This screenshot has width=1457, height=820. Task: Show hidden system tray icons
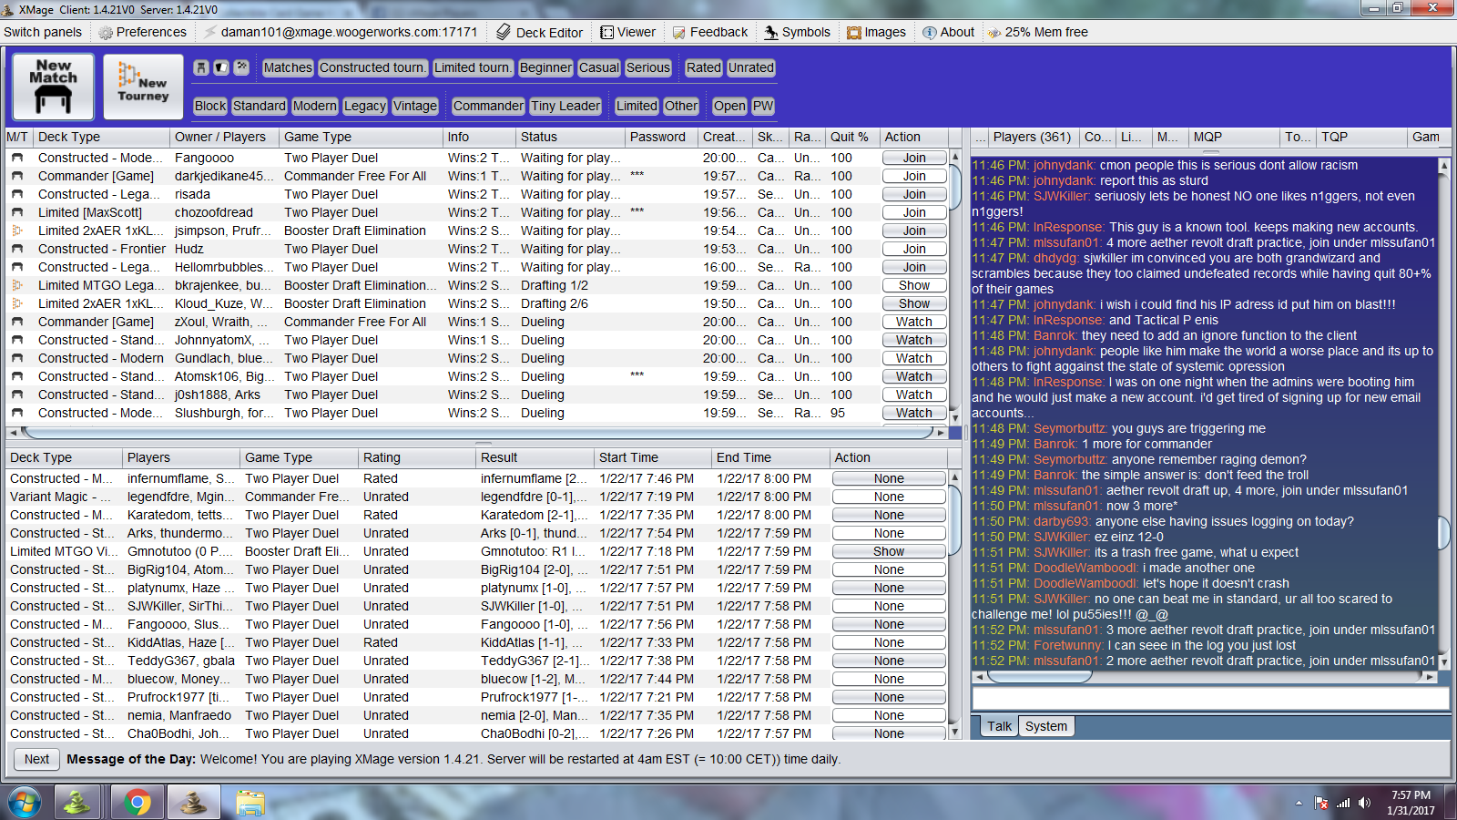point(1299,804)
